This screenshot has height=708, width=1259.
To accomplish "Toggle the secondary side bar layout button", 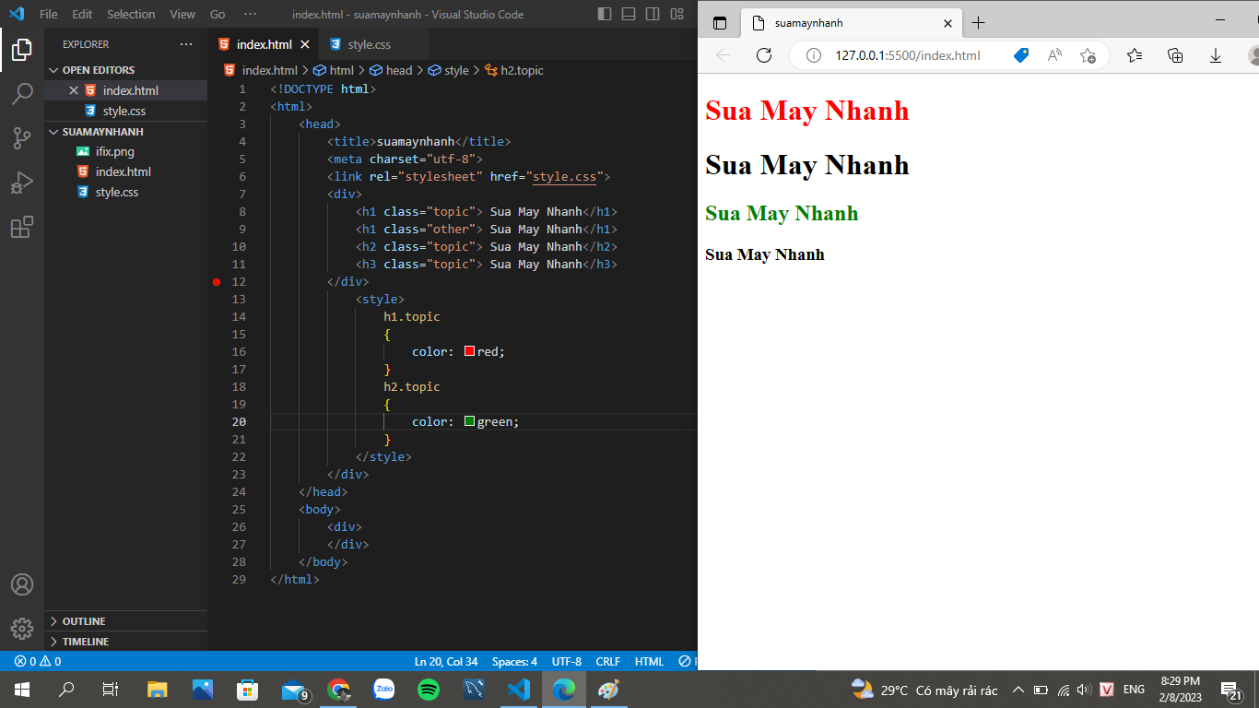I will tap(653, 14).
